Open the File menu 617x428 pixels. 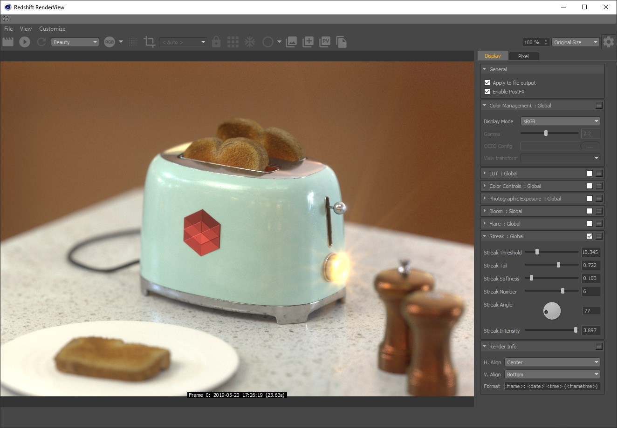[8, 28]
